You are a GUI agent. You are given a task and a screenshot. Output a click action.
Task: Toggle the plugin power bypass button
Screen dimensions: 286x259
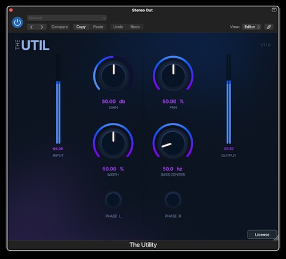18,22
